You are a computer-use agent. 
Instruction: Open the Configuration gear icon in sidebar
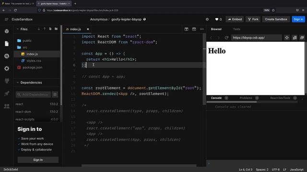[7, 68]
